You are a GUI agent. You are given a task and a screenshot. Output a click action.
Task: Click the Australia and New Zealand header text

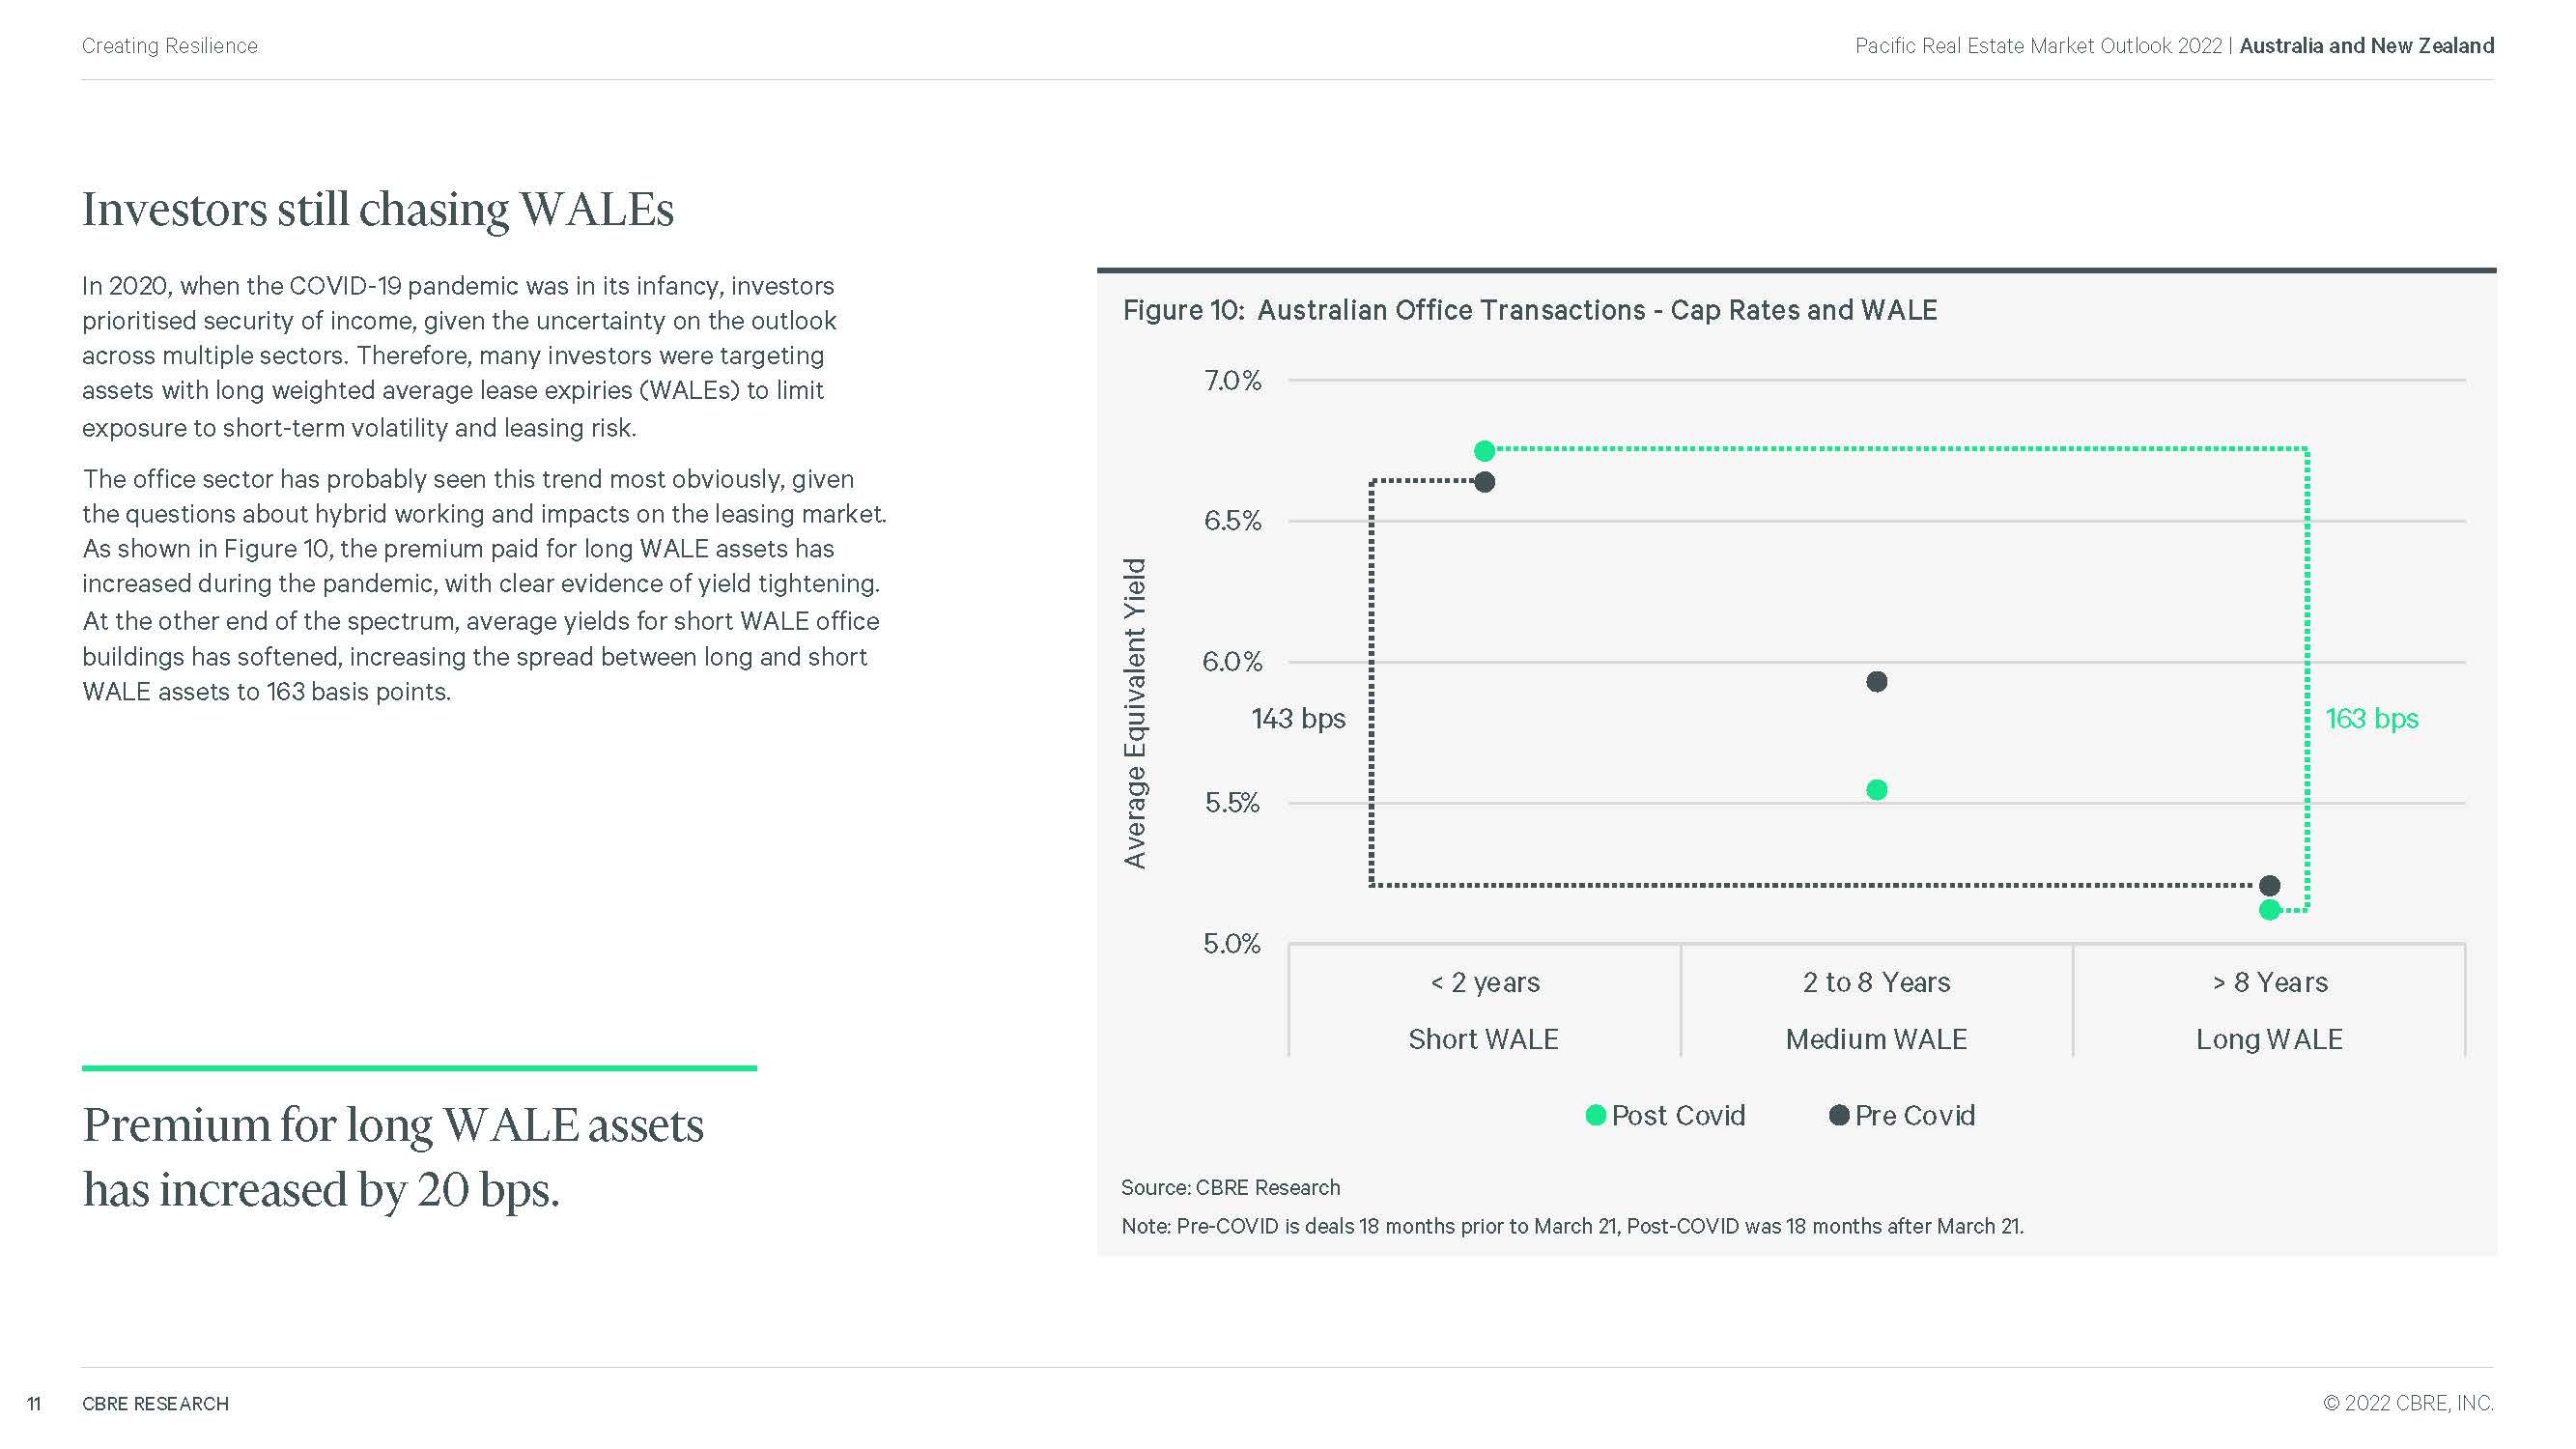(x=2366, y=46)
